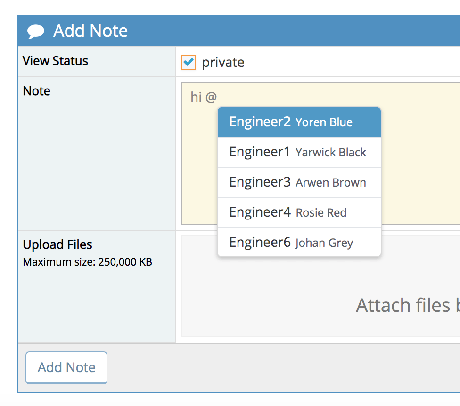The height and width of the screenshot is (406, 460).
Task: Click the "Maximum size: 250,000 KB" text
Action: pyautogui.click(x=88, y=262)
